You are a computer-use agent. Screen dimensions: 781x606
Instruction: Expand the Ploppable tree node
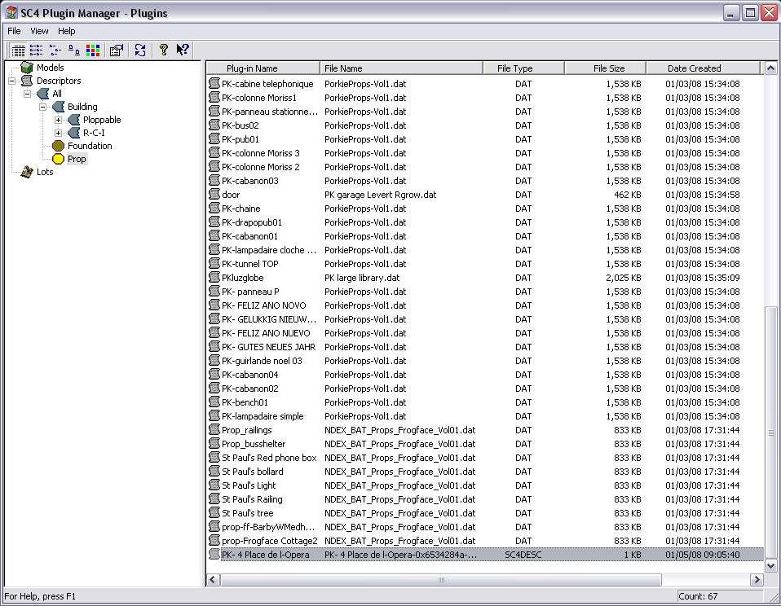pyautogui.click(x=58, y=120)
